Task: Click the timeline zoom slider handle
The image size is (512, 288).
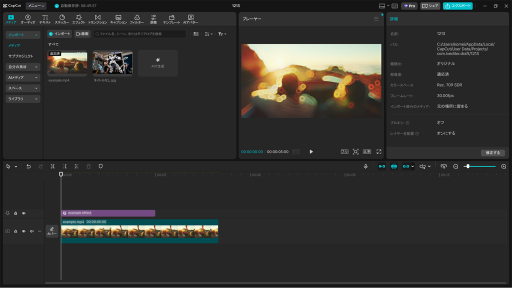Action: (x=467, y=166)
